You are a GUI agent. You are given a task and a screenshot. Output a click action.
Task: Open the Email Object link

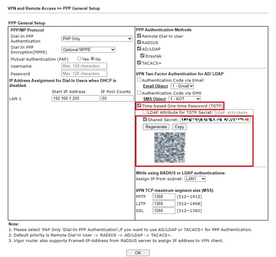pos(155,86)
